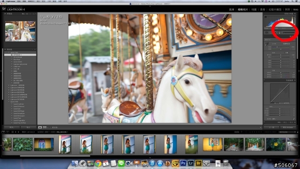Viewport: 300px width, 169px height.
Task: Adjust the Exposure slider
Action: 281,55
